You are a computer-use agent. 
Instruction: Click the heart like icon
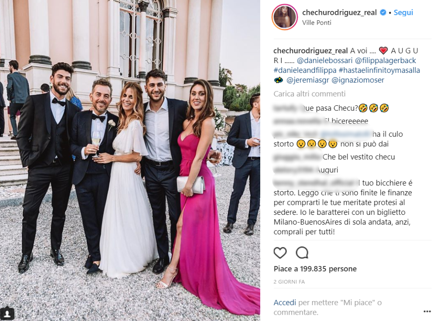click(x=280, y=253)
